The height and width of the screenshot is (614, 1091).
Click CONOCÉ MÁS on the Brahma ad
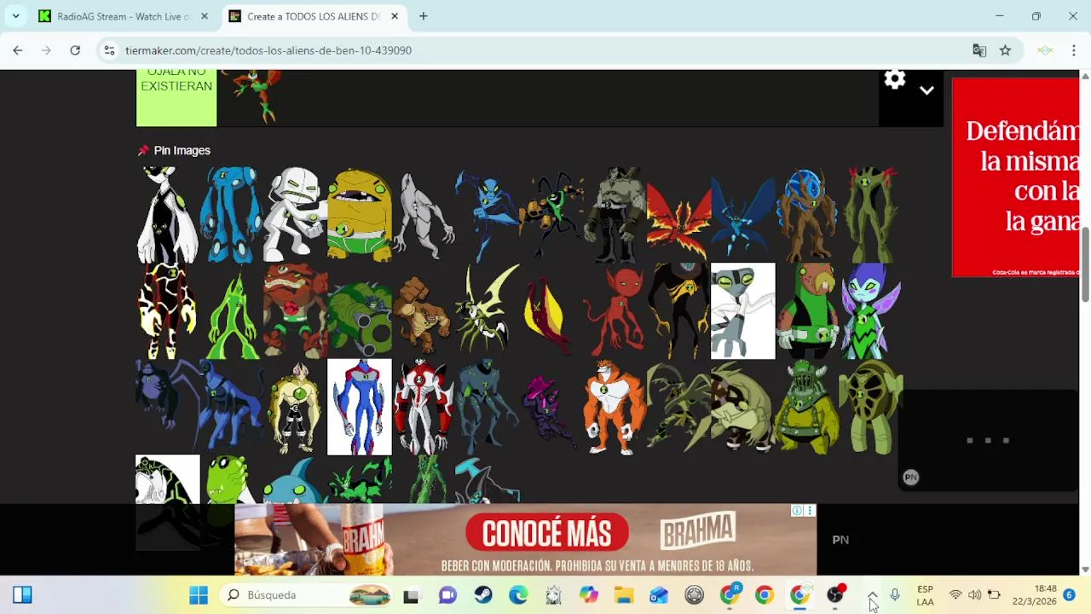pyautogui.click(x=546, y=535)
